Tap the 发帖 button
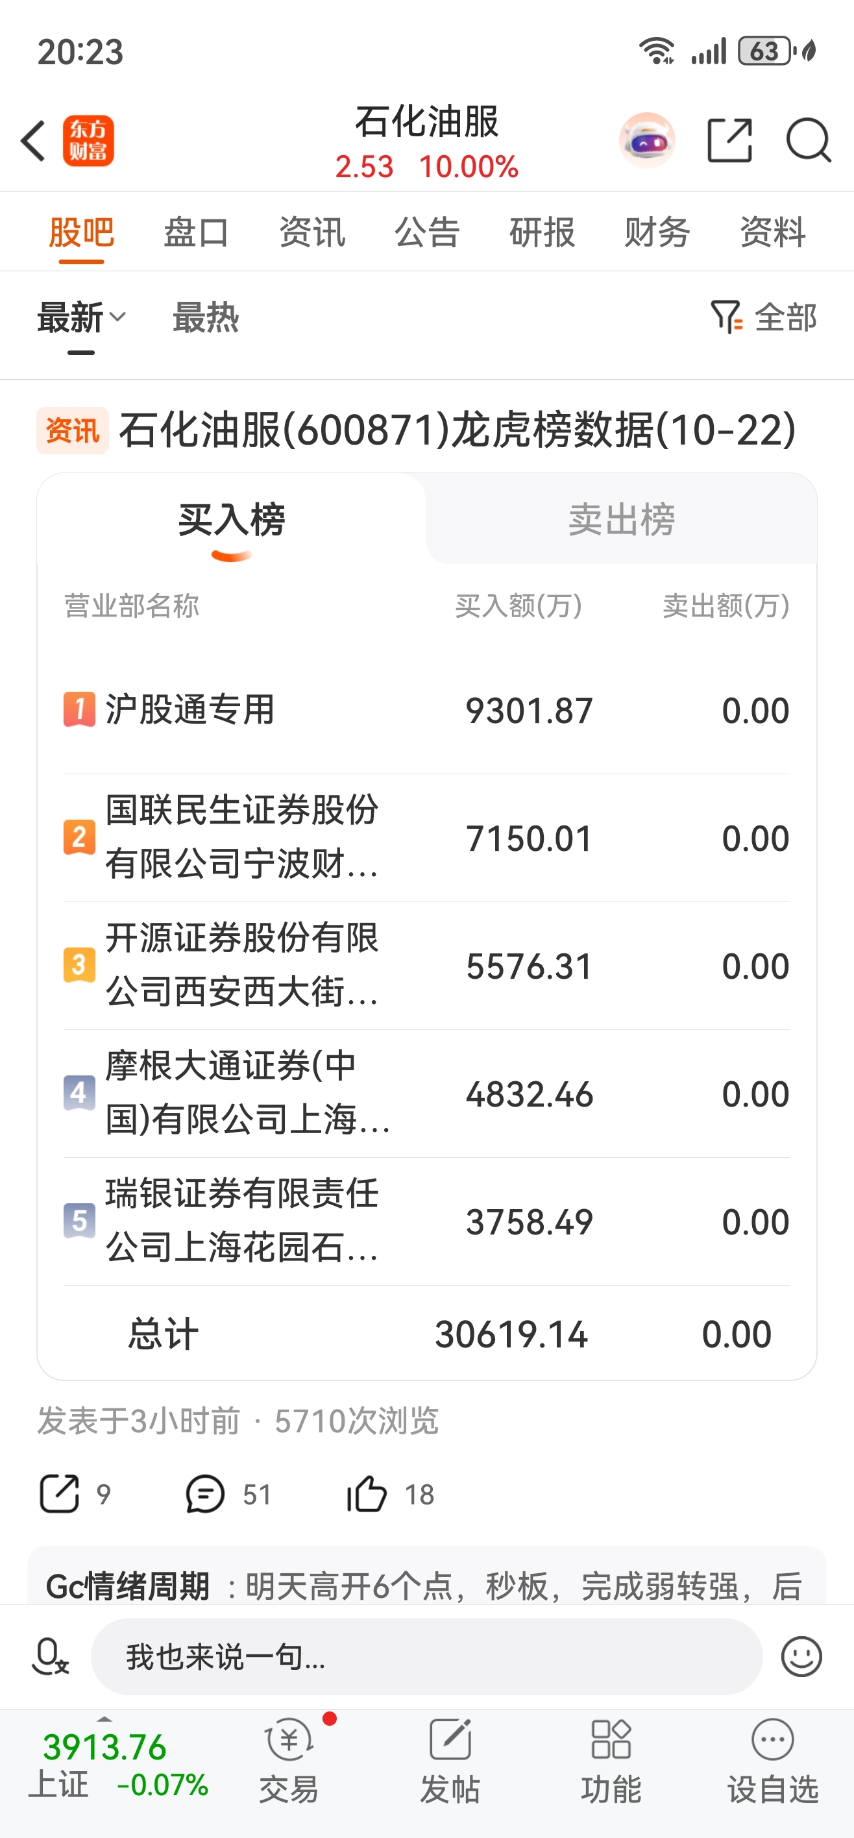854x1838 pixels. [450, 1762]
